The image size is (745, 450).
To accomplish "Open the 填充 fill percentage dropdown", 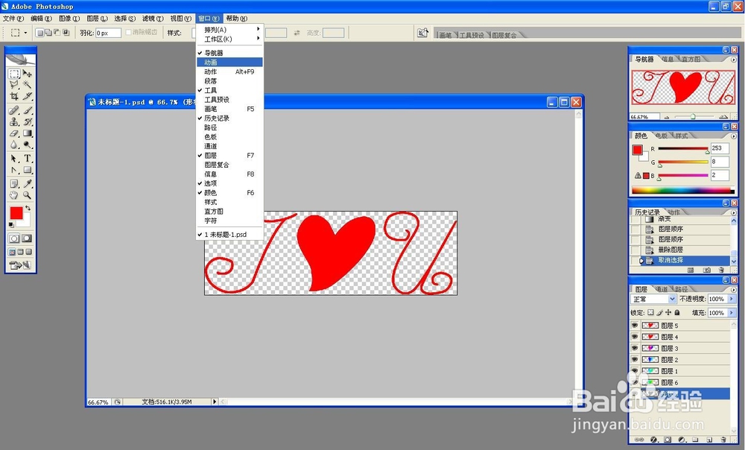I will [730, 311].
